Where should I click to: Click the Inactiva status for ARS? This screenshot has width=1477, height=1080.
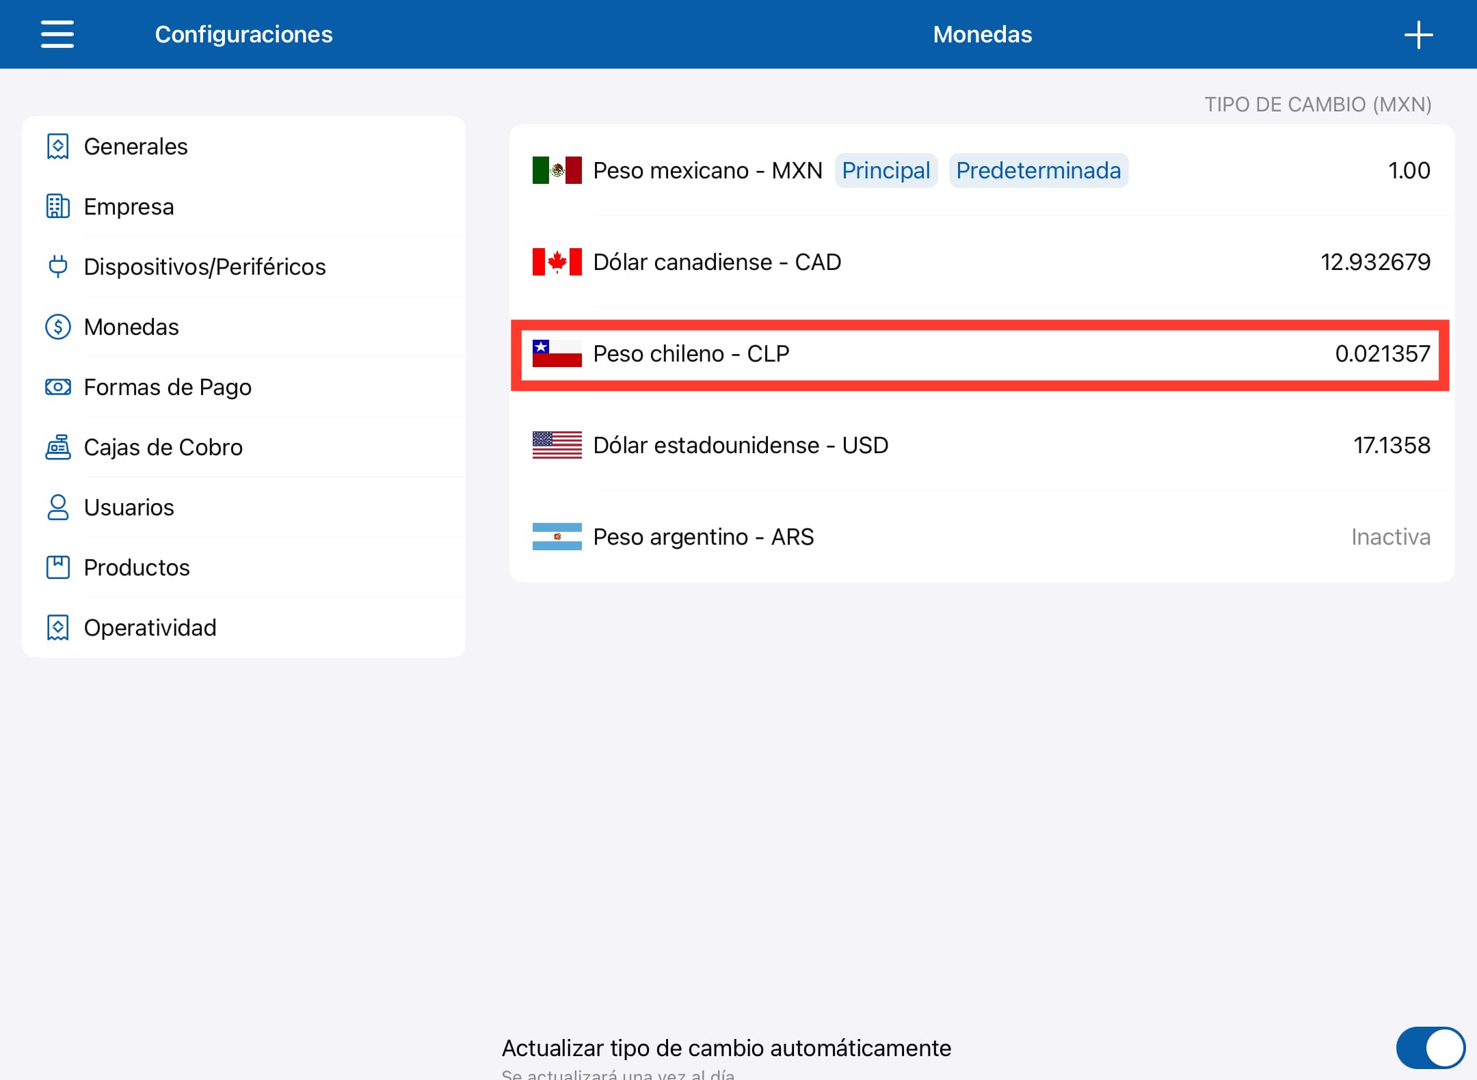pos(1391,537)
